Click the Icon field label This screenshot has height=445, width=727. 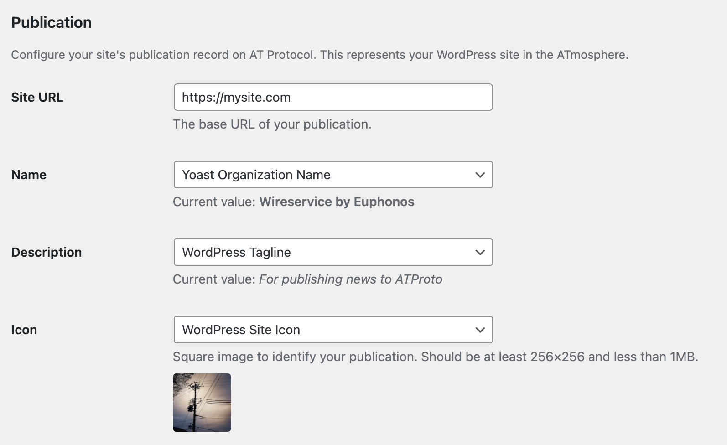pyautogui.click(x=24, y=330)
